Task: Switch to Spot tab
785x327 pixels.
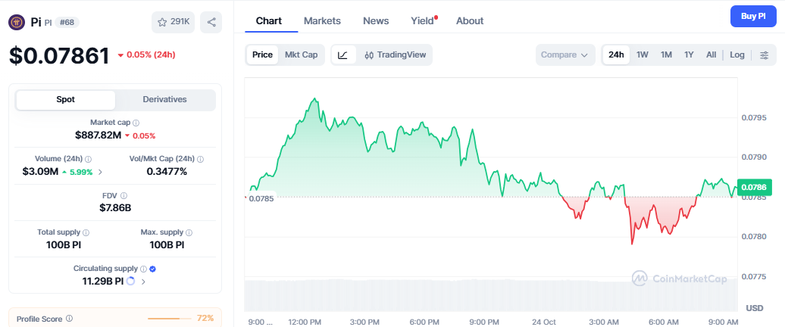Action: tap(66, 99)
